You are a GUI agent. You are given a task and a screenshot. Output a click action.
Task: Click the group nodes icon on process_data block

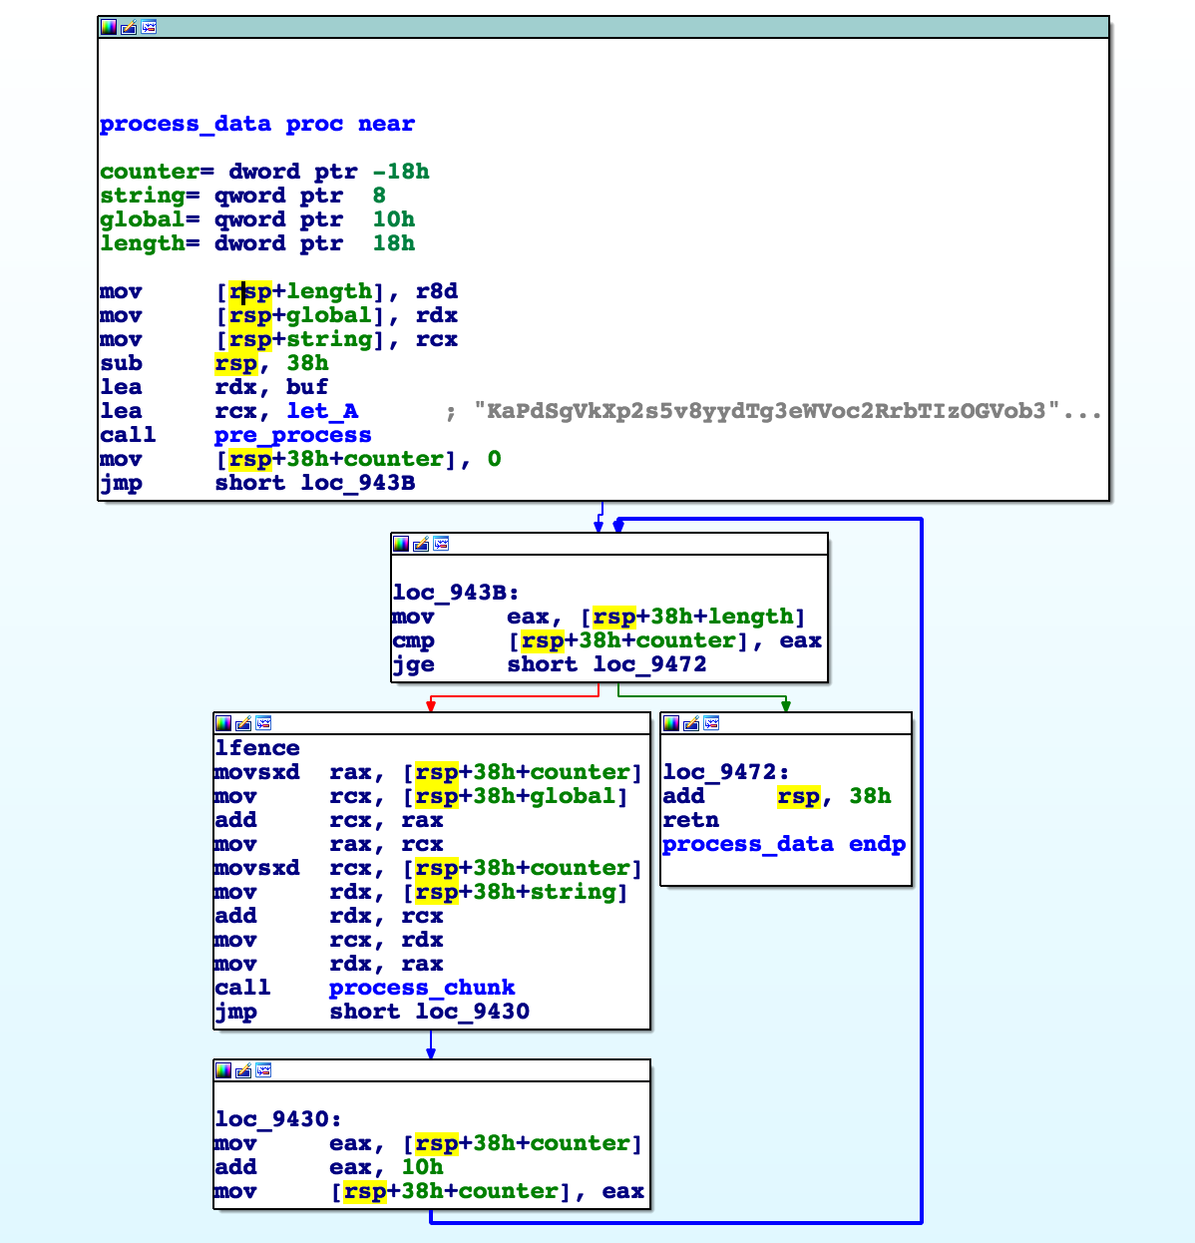coord(149,27)
